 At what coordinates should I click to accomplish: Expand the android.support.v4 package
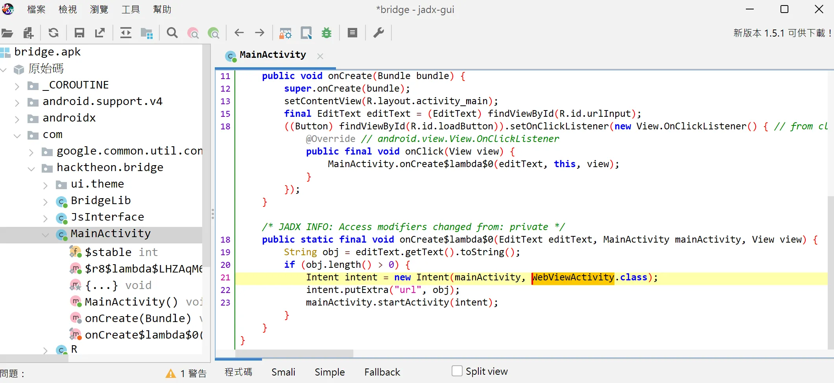coord(17,103)
